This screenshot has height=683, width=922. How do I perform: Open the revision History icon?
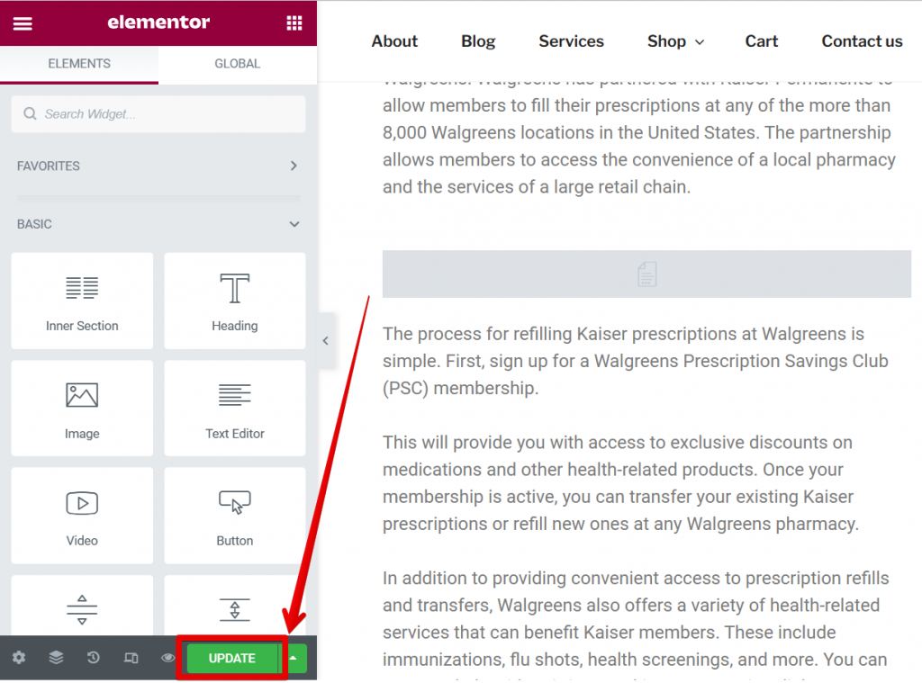[x=93, y=658]
